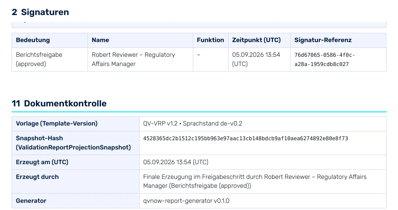Select the snapshot hash value starting '4528365dc2b1'

[x=246, y=139]
